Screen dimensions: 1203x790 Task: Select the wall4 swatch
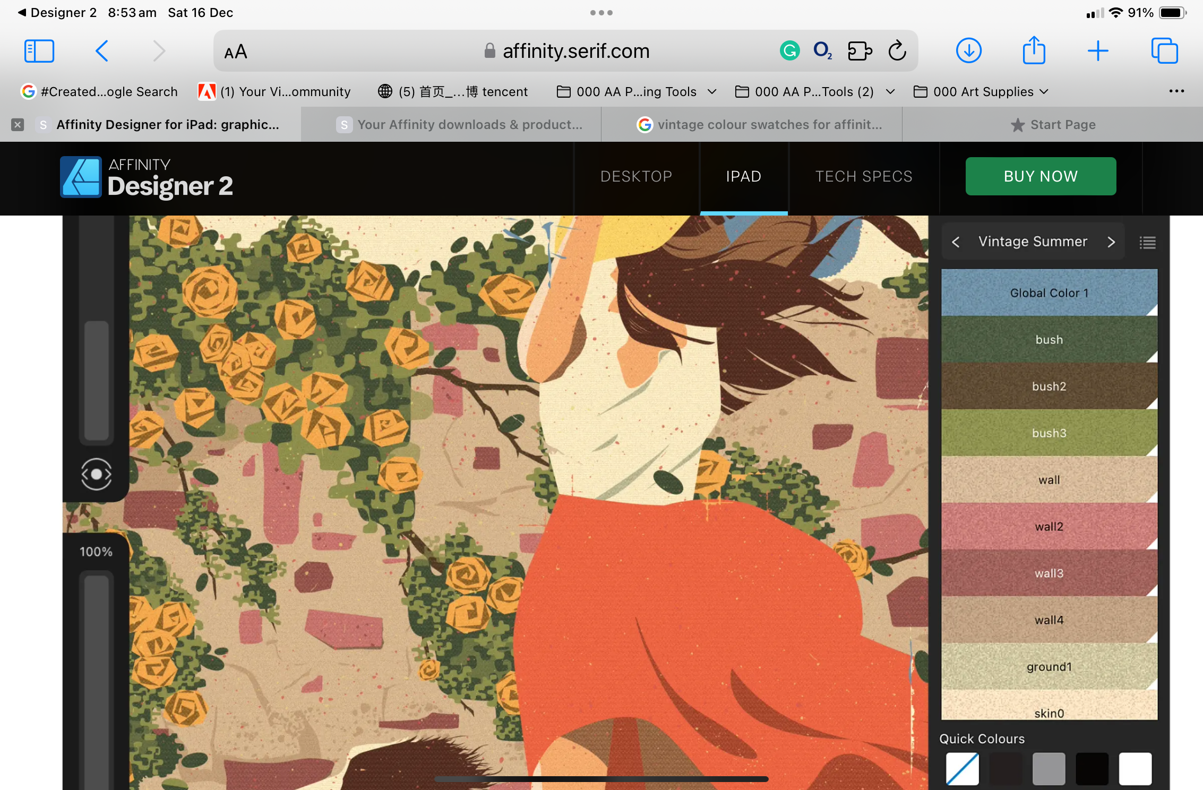point(1049,620)
